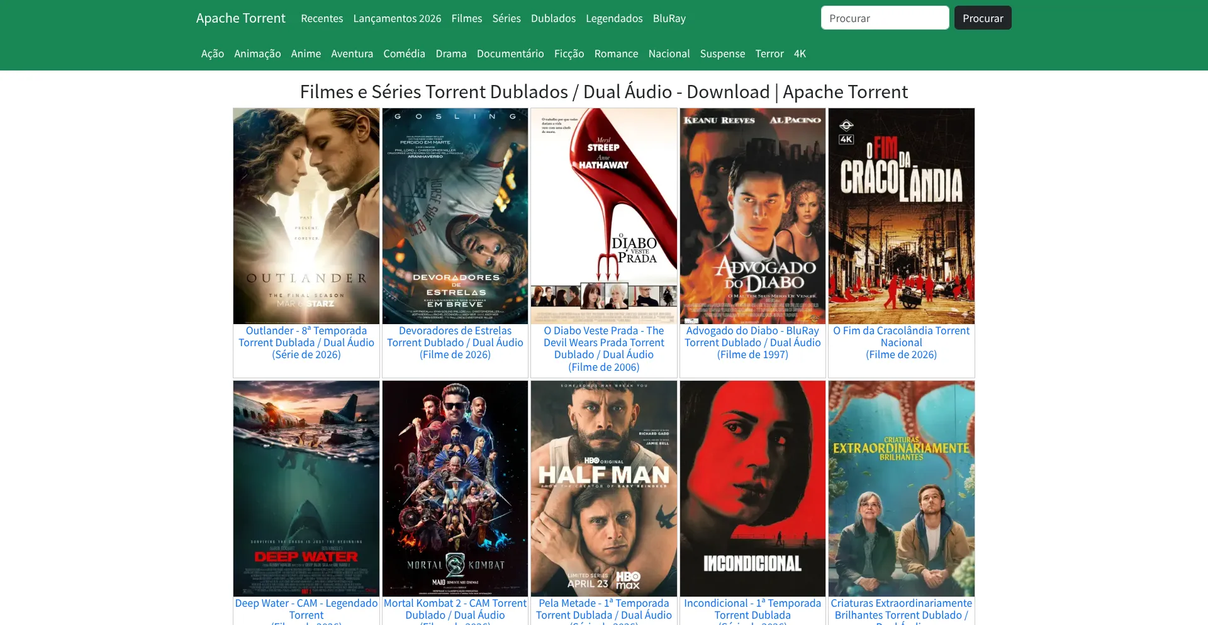Browse the Nacional genre
1208x625 pixels.
tap(669, 53)
